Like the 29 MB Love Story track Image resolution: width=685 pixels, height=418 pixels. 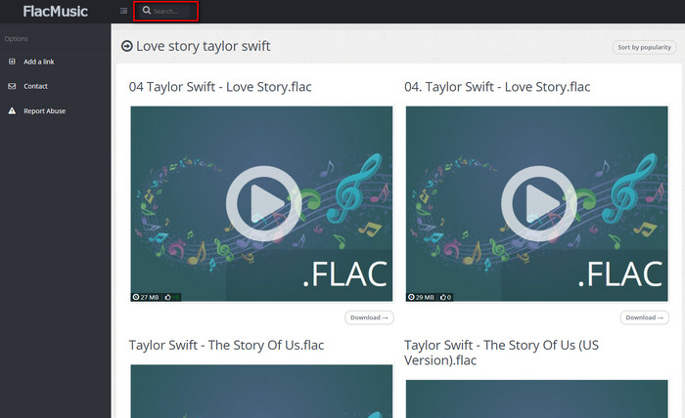click(443, 296)
